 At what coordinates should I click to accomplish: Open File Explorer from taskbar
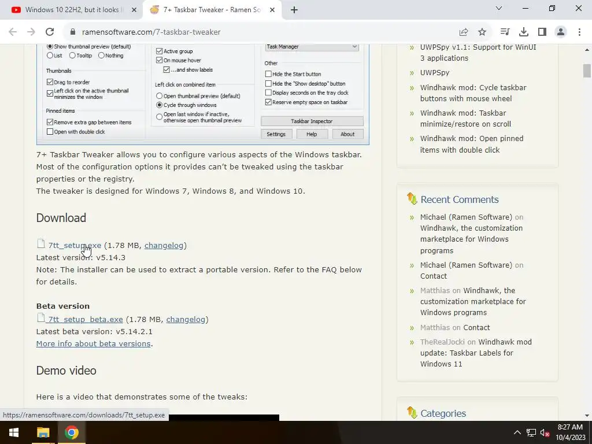click(x=43, y=432)
